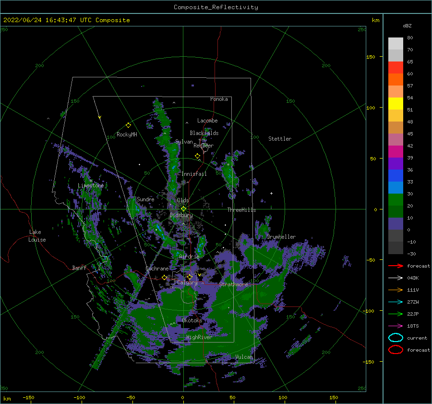Click the Olds city label

[183, 200]
